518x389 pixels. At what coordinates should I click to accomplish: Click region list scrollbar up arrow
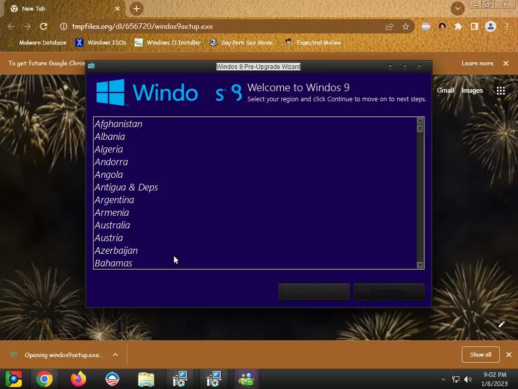pyautogui.click(x=420, y=121)
